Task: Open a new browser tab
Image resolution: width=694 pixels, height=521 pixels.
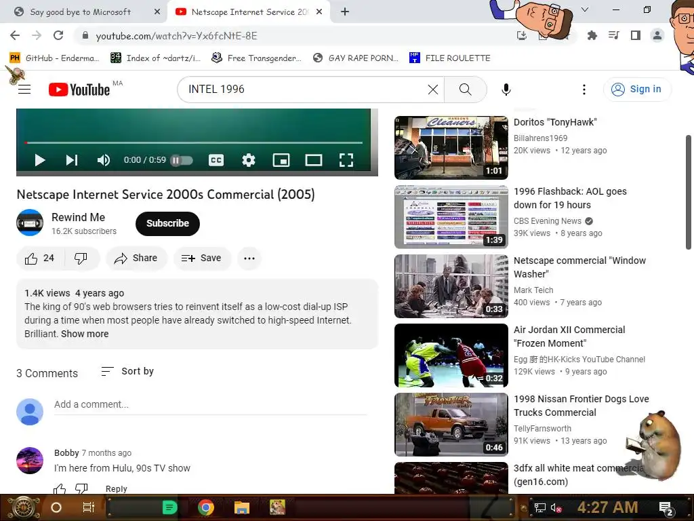Action: 345,12
